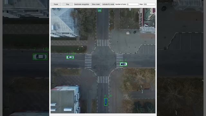Select the car at the right crosswalk

tap(123, 64)
